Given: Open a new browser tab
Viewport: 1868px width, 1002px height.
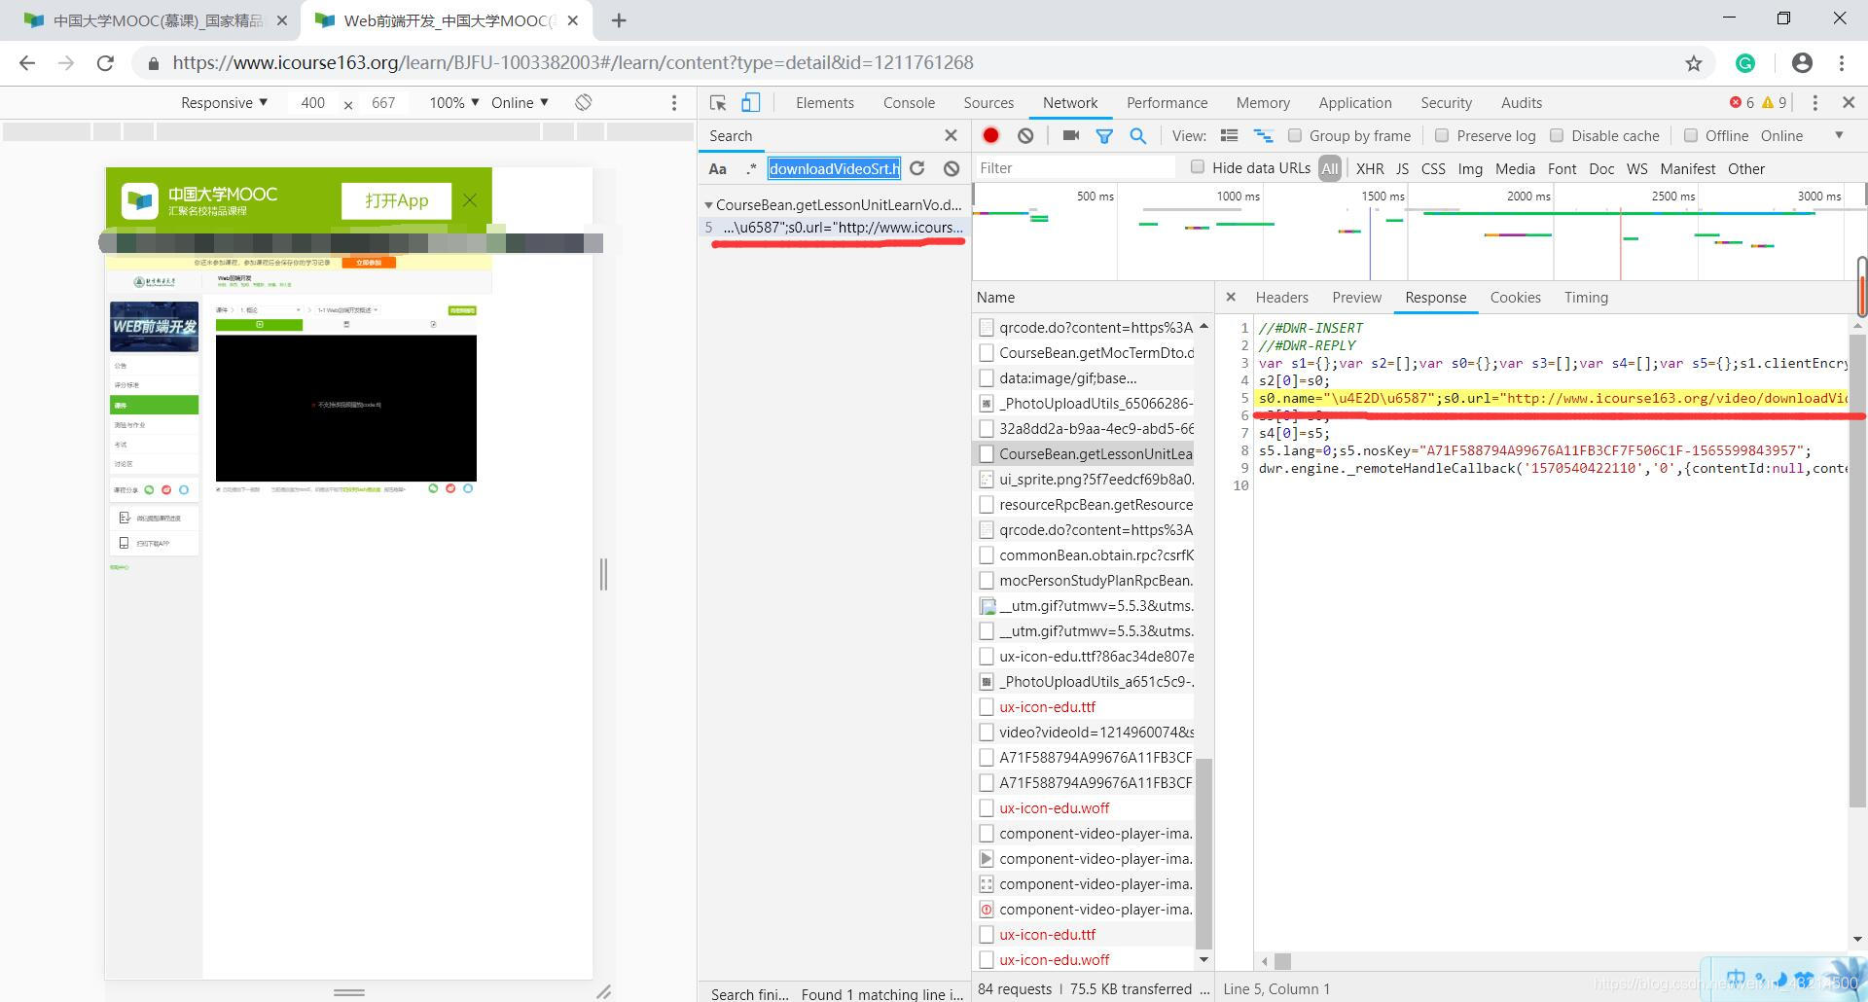Looking at the screenshot, I should [619, 19].
